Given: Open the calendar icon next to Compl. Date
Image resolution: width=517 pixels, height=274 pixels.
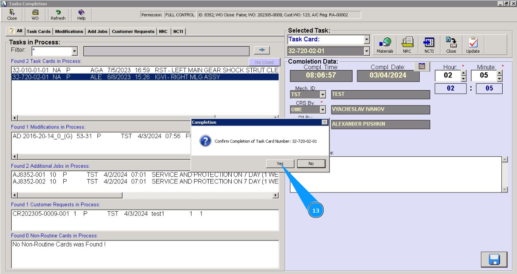Looking at the screenshot, I should 422,66.
